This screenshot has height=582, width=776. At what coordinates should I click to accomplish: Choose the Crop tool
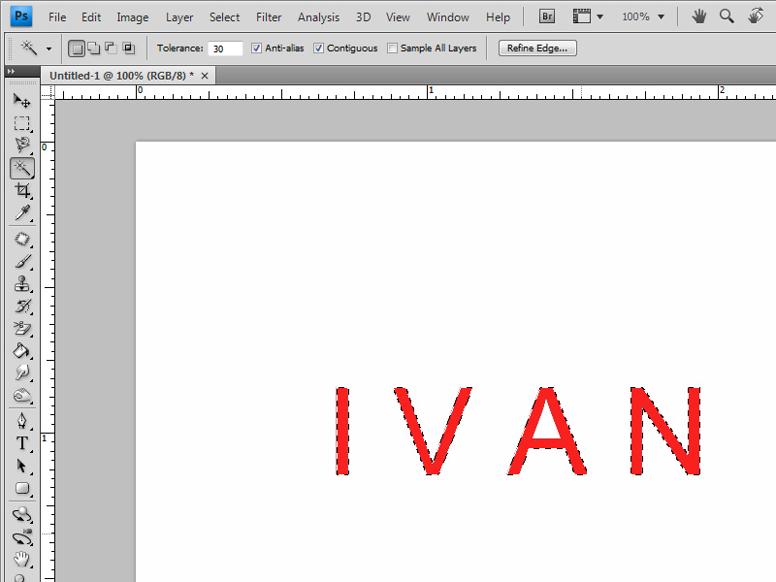21,191
